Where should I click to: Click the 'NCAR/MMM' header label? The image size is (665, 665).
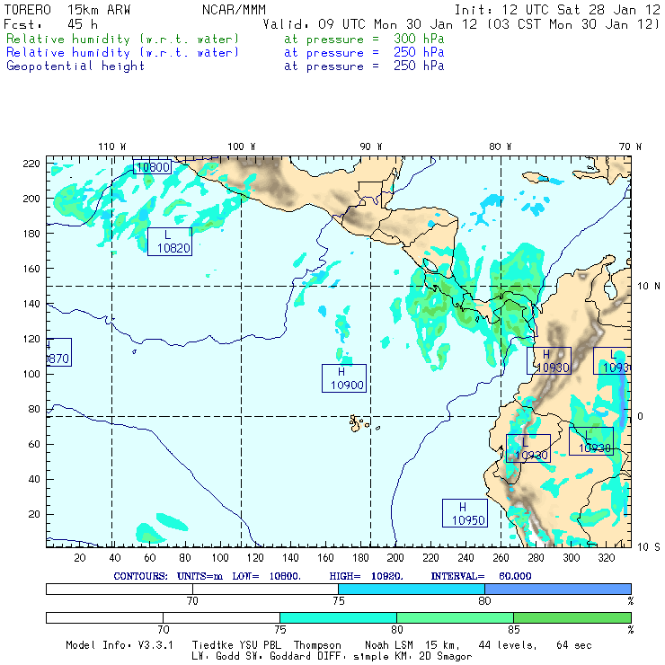click(x=234, y=10)
